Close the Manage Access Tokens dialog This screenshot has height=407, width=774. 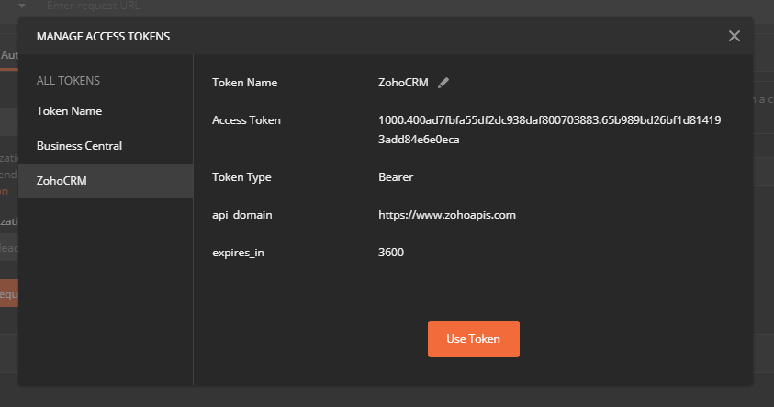pos(734,36)
